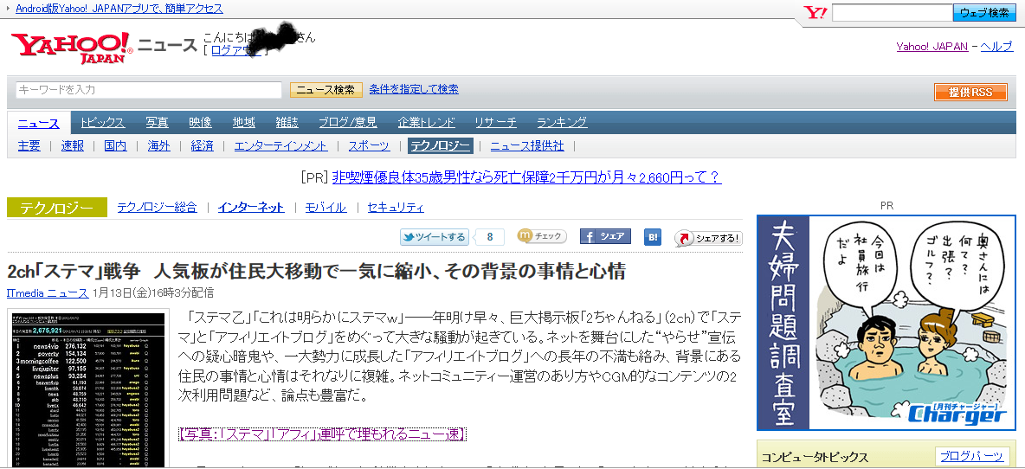Select the リサーチ tab

click(x=495, y=122)
